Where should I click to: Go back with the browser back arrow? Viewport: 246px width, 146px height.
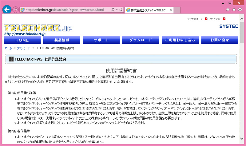(x=7, y=10)
